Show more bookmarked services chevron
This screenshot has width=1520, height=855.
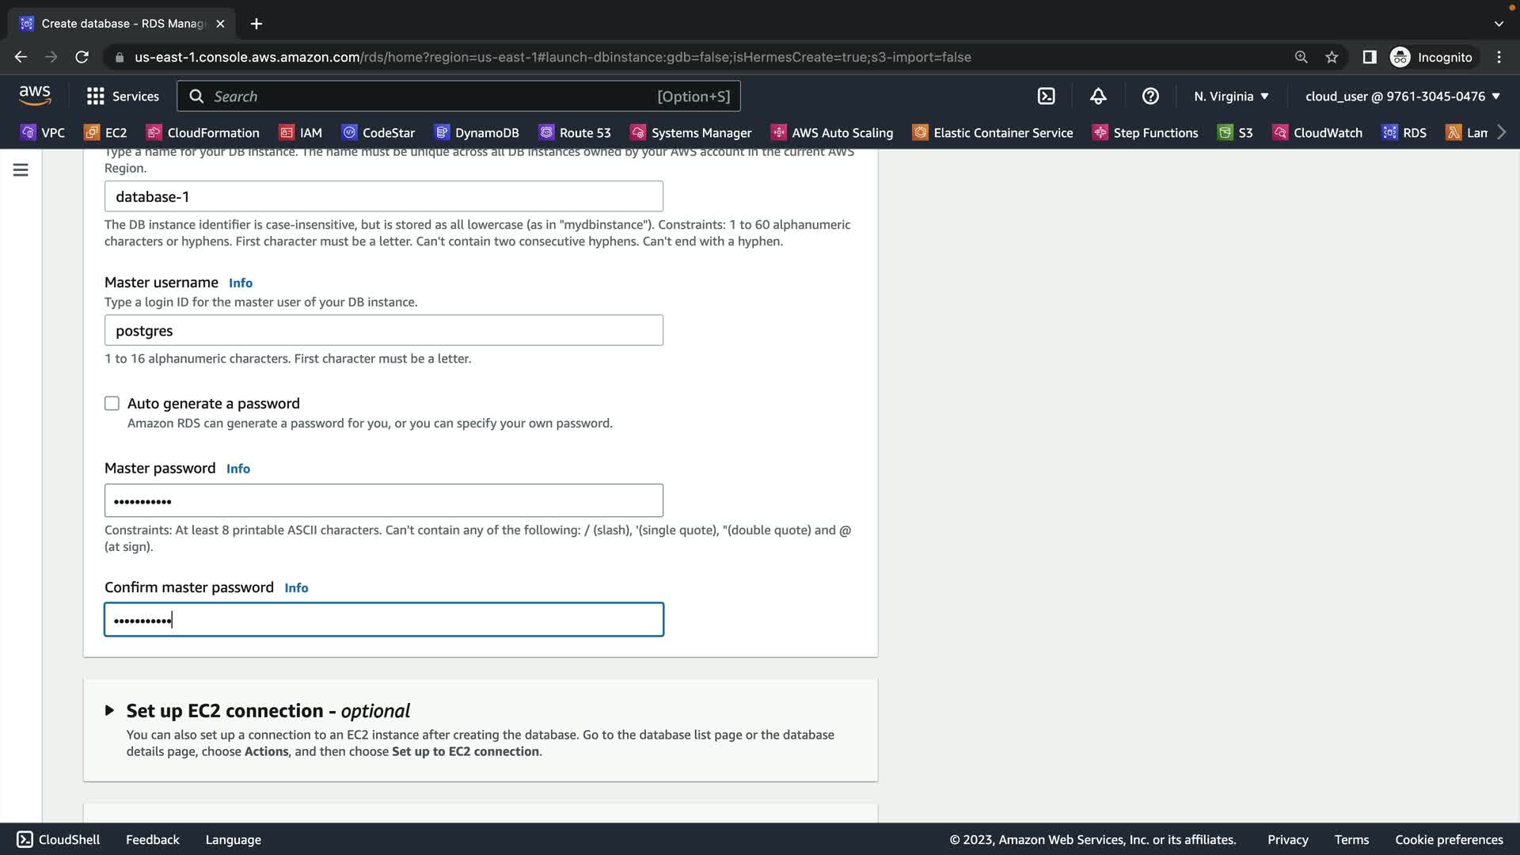click(1501, 133)
